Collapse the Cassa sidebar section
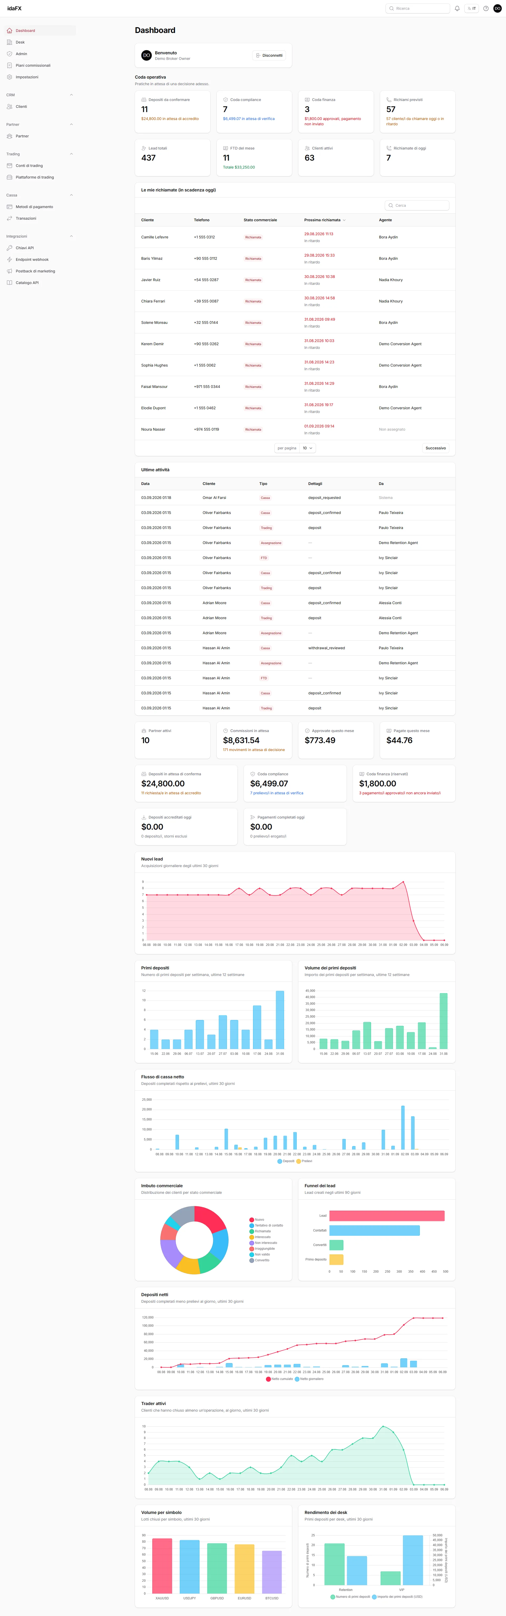Screen dimensions: 506x1616 pyautogui.click(x=71, y=195)
